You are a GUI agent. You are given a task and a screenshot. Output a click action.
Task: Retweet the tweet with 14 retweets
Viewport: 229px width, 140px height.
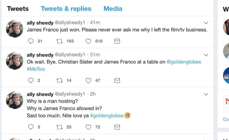(60, 80)
